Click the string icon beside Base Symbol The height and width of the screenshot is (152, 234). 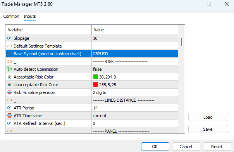[9, 53]
